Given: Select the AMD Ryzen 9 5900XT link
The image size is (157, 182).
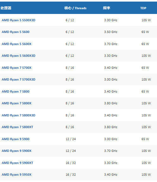Looking at the screenshot, I should point(17,163).
